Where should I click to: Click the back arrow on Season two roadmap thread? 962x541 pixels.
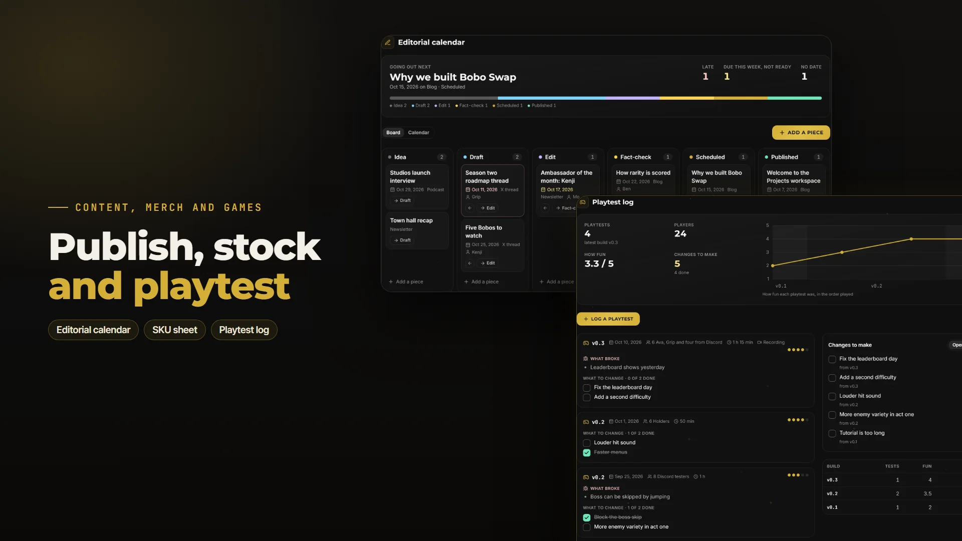click(469, 208)
